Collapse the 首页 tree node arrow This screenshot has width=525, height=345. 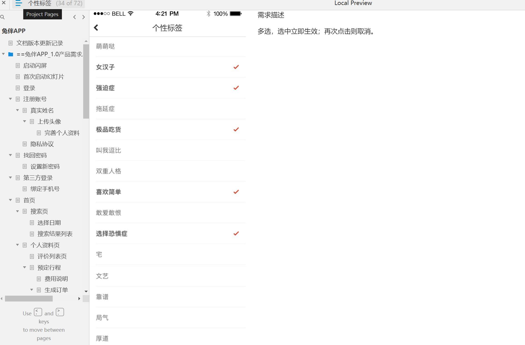pyautogui.click(x=10, y=200)
